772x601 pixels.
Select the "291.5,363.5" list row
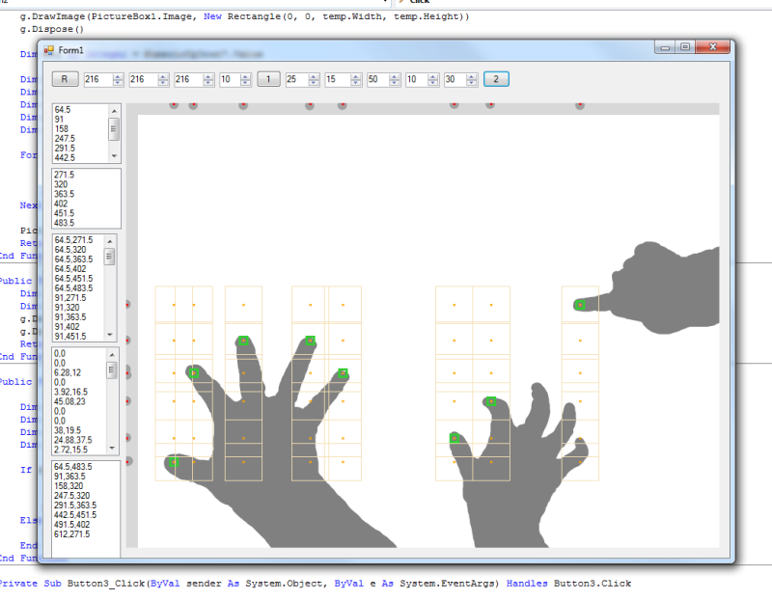click(x=75, y=505)
